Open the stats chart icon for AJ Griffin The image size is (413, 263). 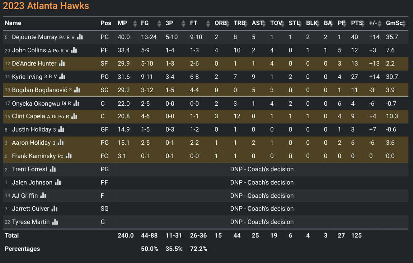tap(43, 195)
